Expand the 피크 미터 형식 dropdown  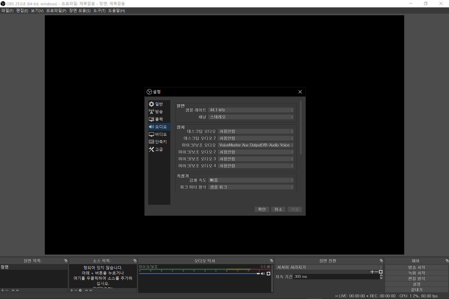click(251, 187)
